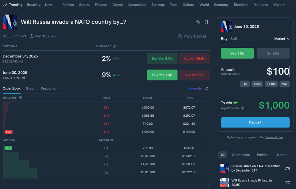Click the refresh icon beside % Chance
This screenshot has width=296, height=189.
point(115,46)
